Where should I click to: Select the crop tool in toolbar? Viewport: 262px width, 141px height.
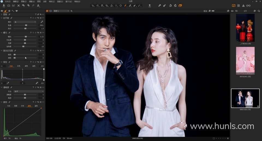tap(107, 5)
